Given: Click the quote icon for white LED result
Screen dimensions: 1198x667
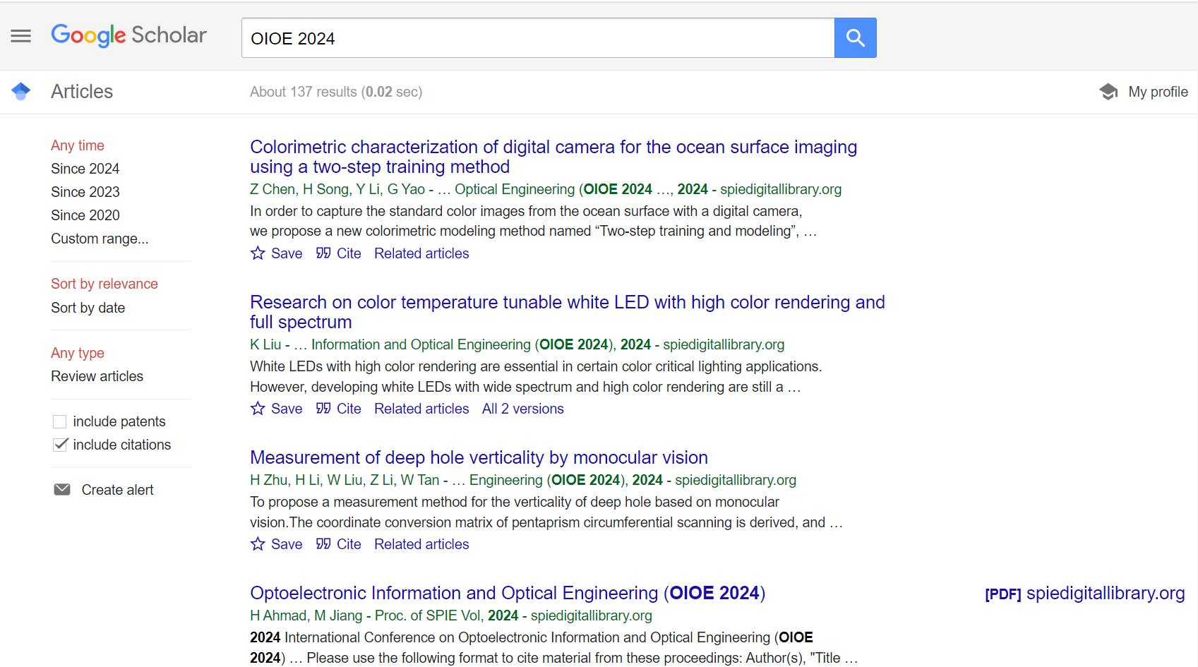Looking at the screenshot, I should tap(323, 408).
